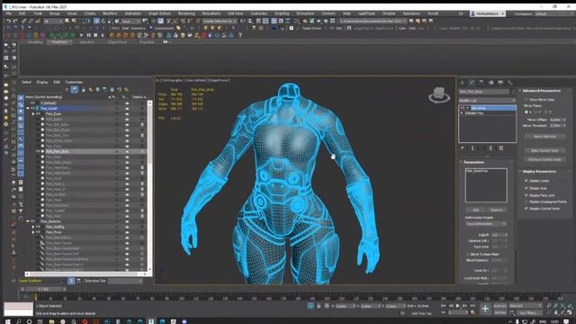This screenshot has width=576, height=324.
Task: Click the pin stack icon below modifier stack
Action: tap(463, 148)
